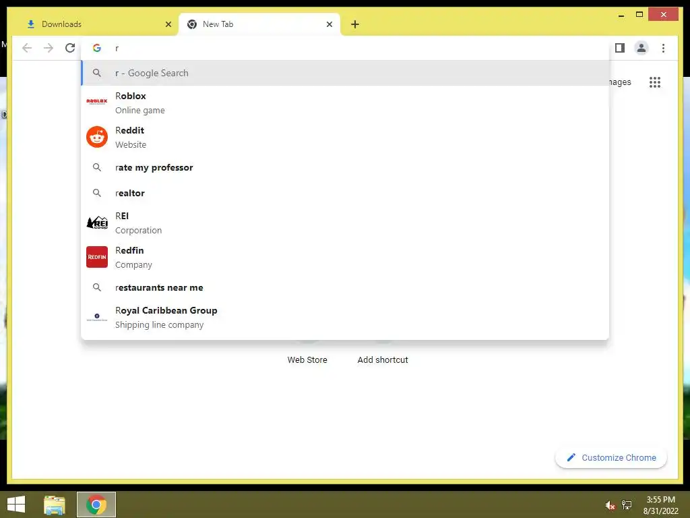The image size is (690, 518).
Task: Choose the Redfin Company suggestion
Action: tap(345, 257)
